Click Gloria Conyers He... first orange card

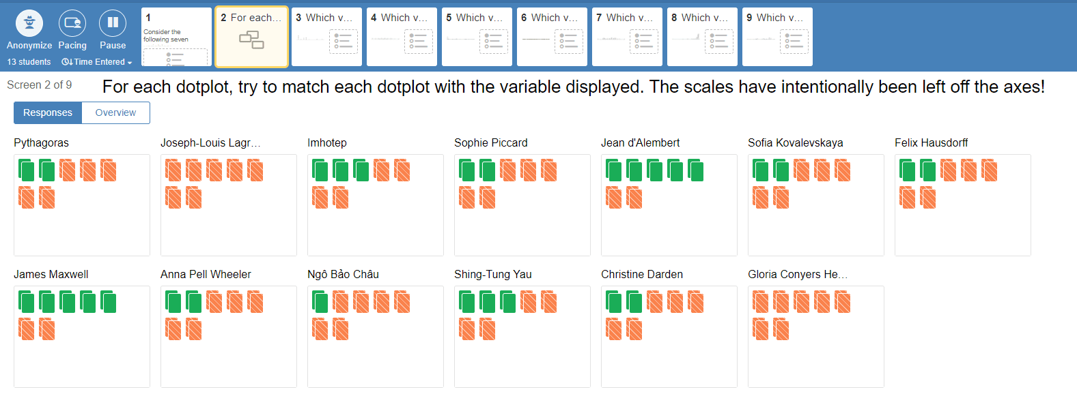(761, 302)
